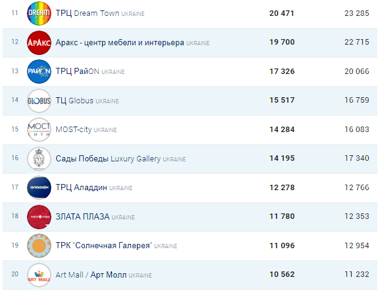Viewport: 378px width, 291px height.
Task: Click the MOST-city logo icon
Action: (39, 130)
